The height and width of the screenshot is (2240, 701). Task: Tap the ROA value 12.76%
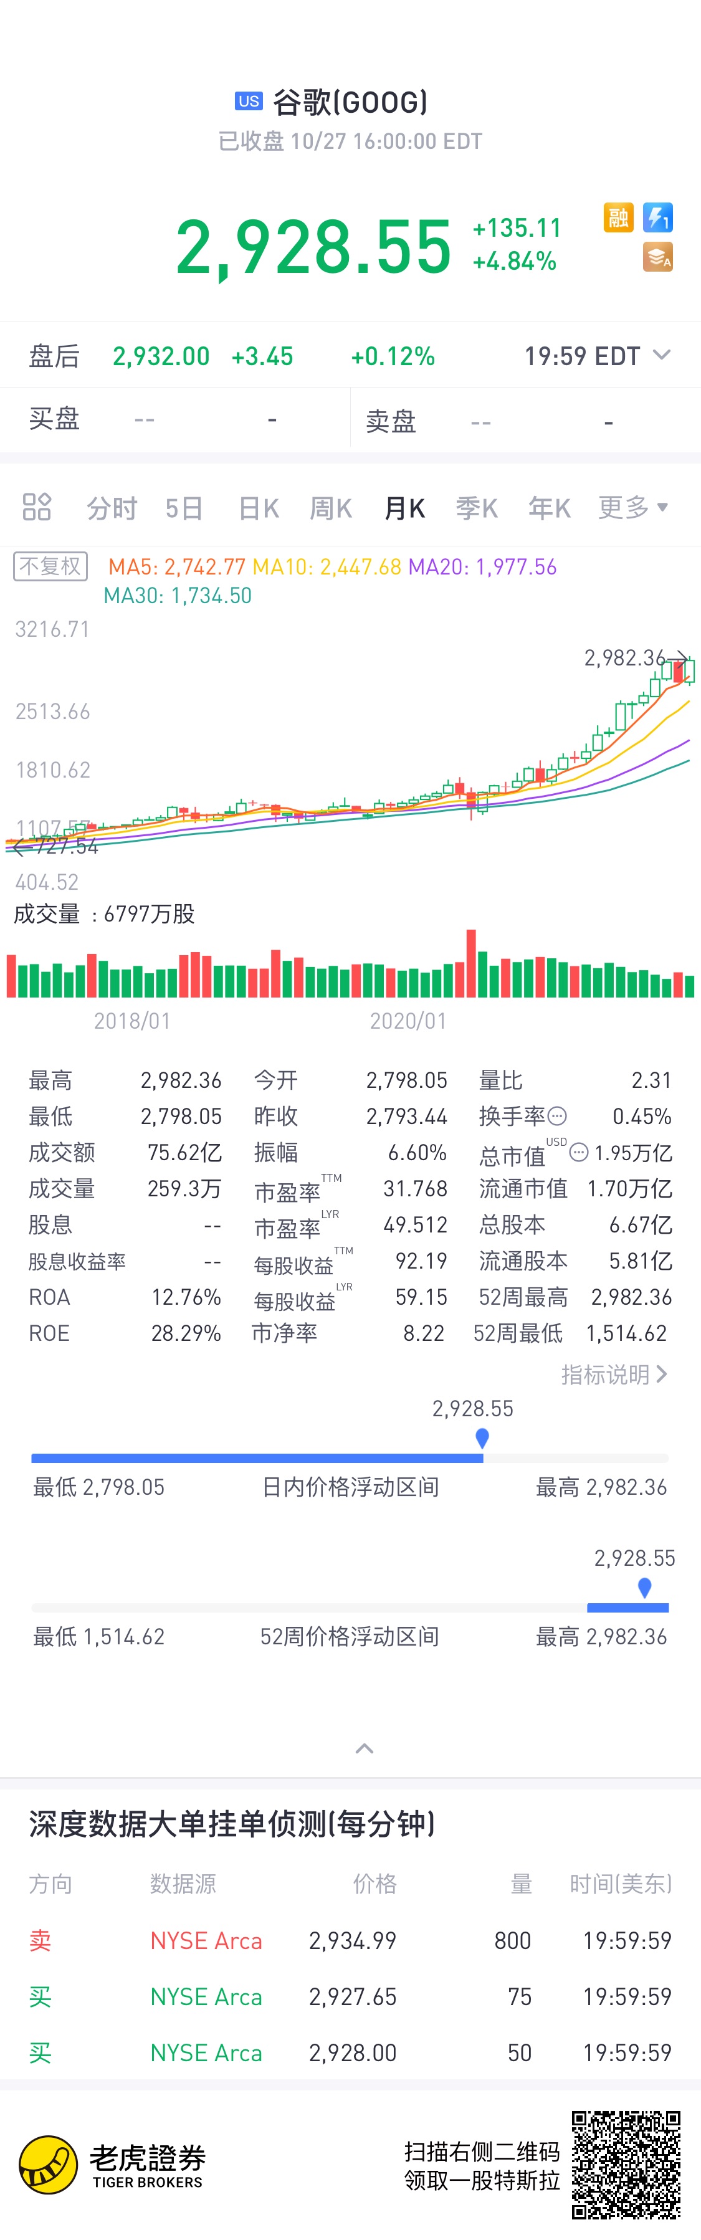tap(186, 1297)
